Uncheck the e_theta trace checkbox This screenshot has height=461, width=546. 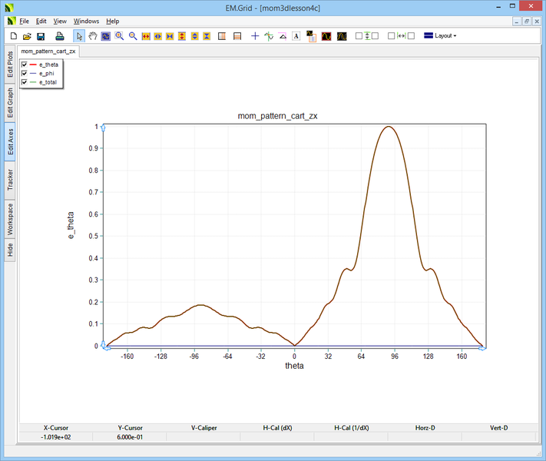point(25,65)
